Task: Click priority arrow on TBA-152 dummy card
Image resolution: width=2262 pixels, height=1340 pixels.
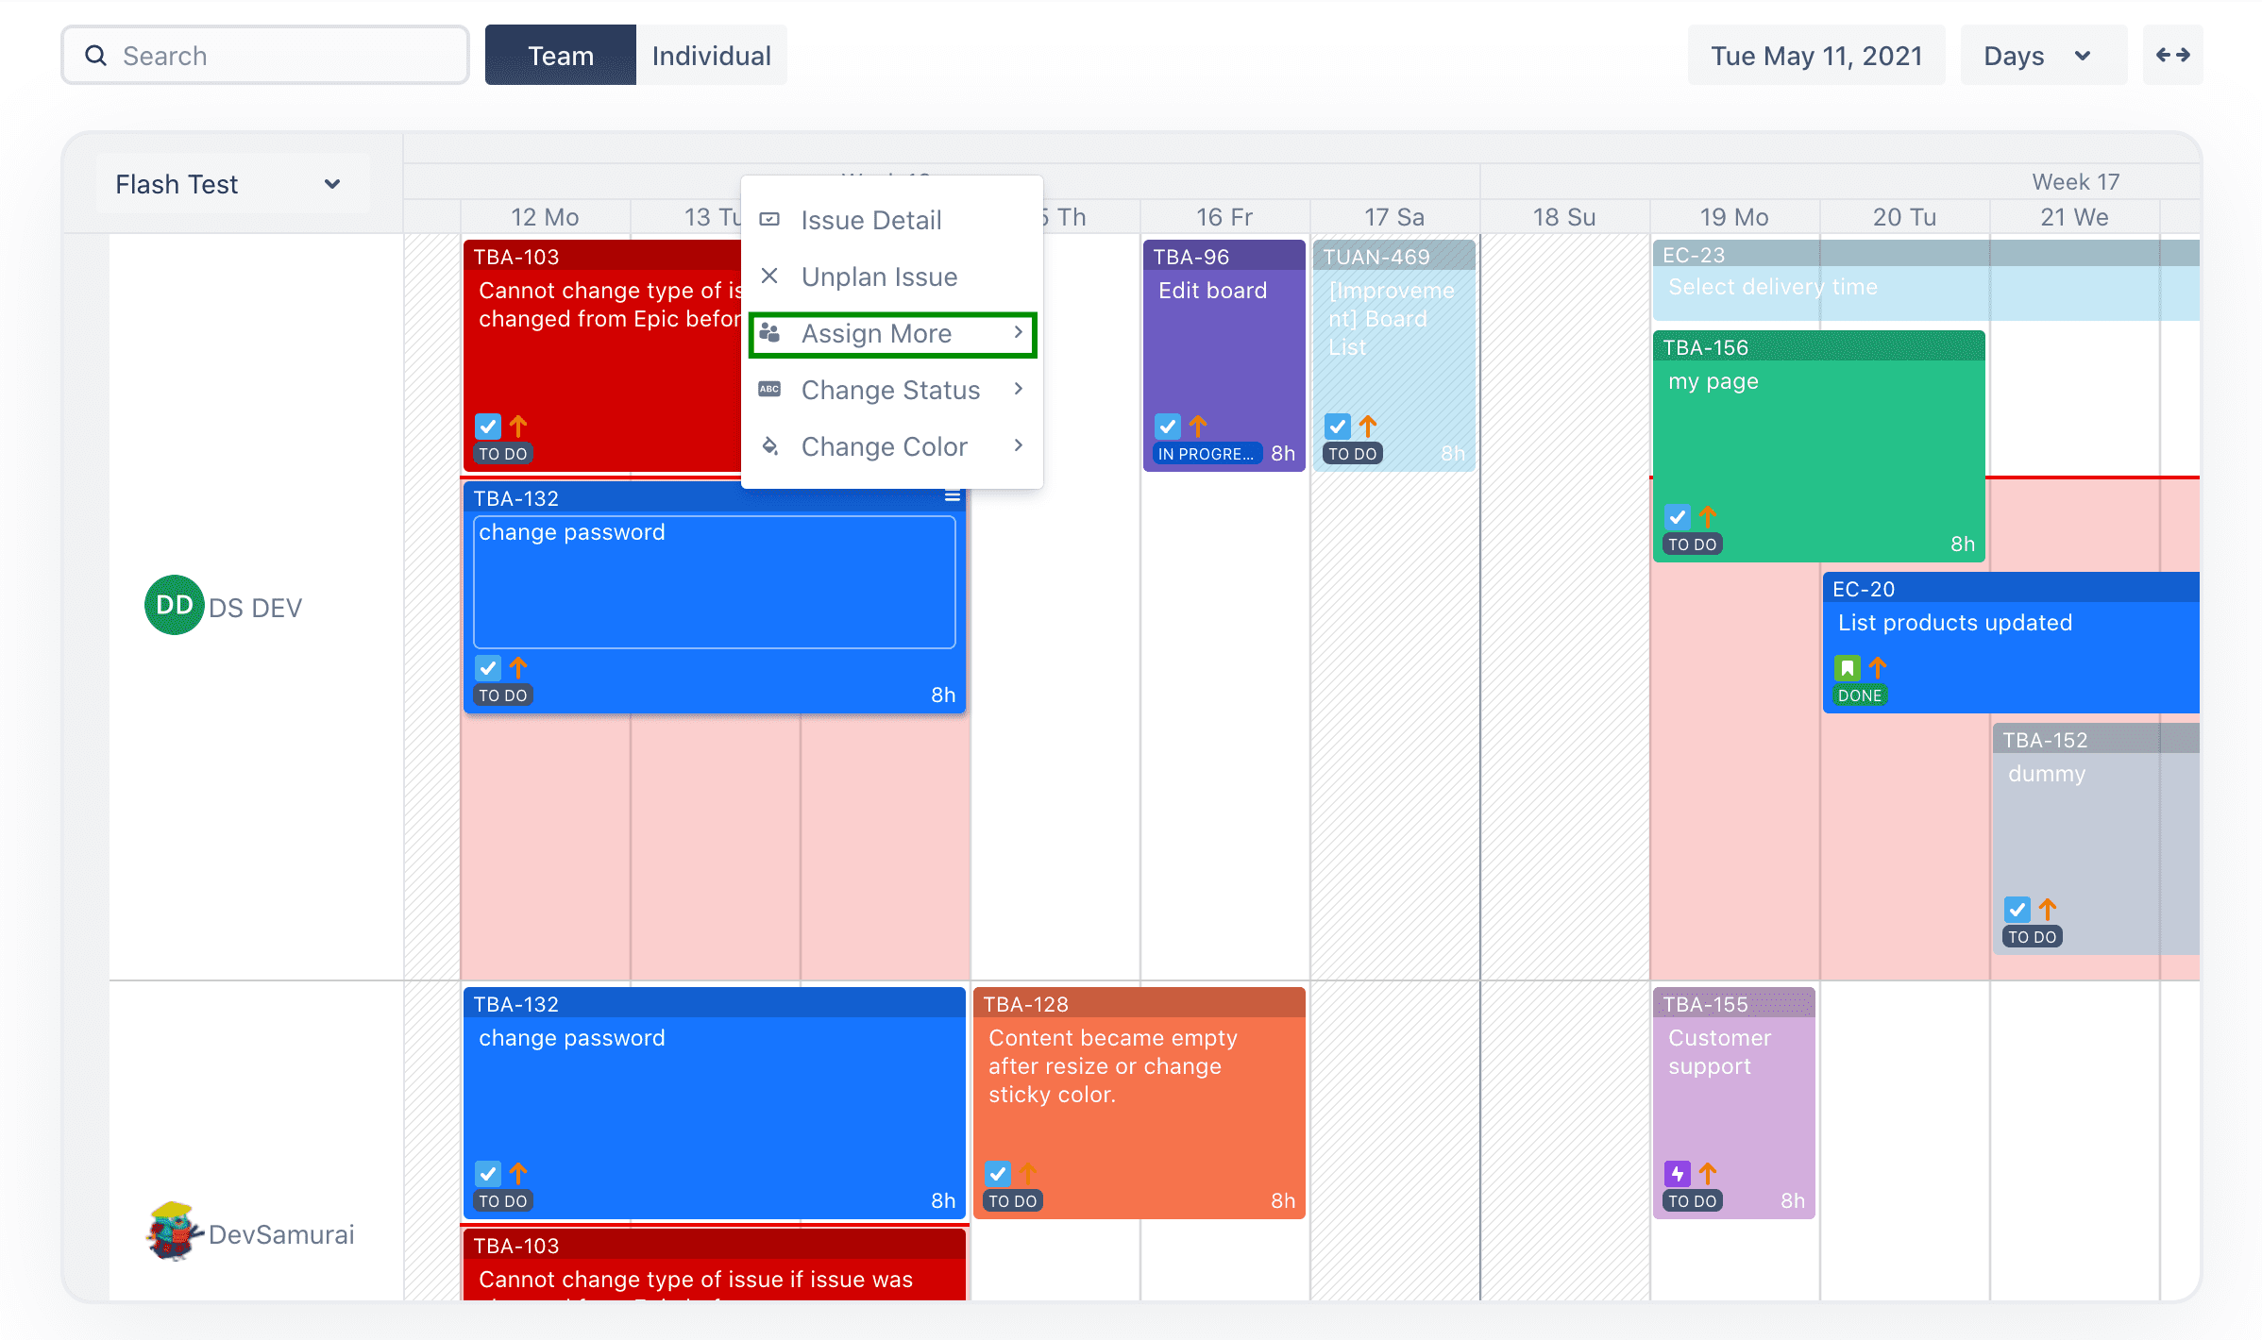Action: (x=2048, y=910)
